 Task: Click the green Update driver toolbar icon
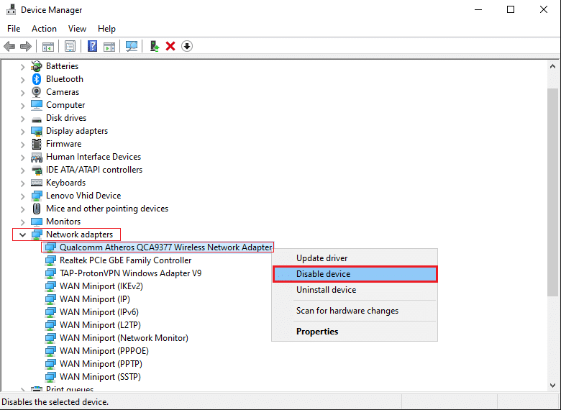tap(154, 46)
